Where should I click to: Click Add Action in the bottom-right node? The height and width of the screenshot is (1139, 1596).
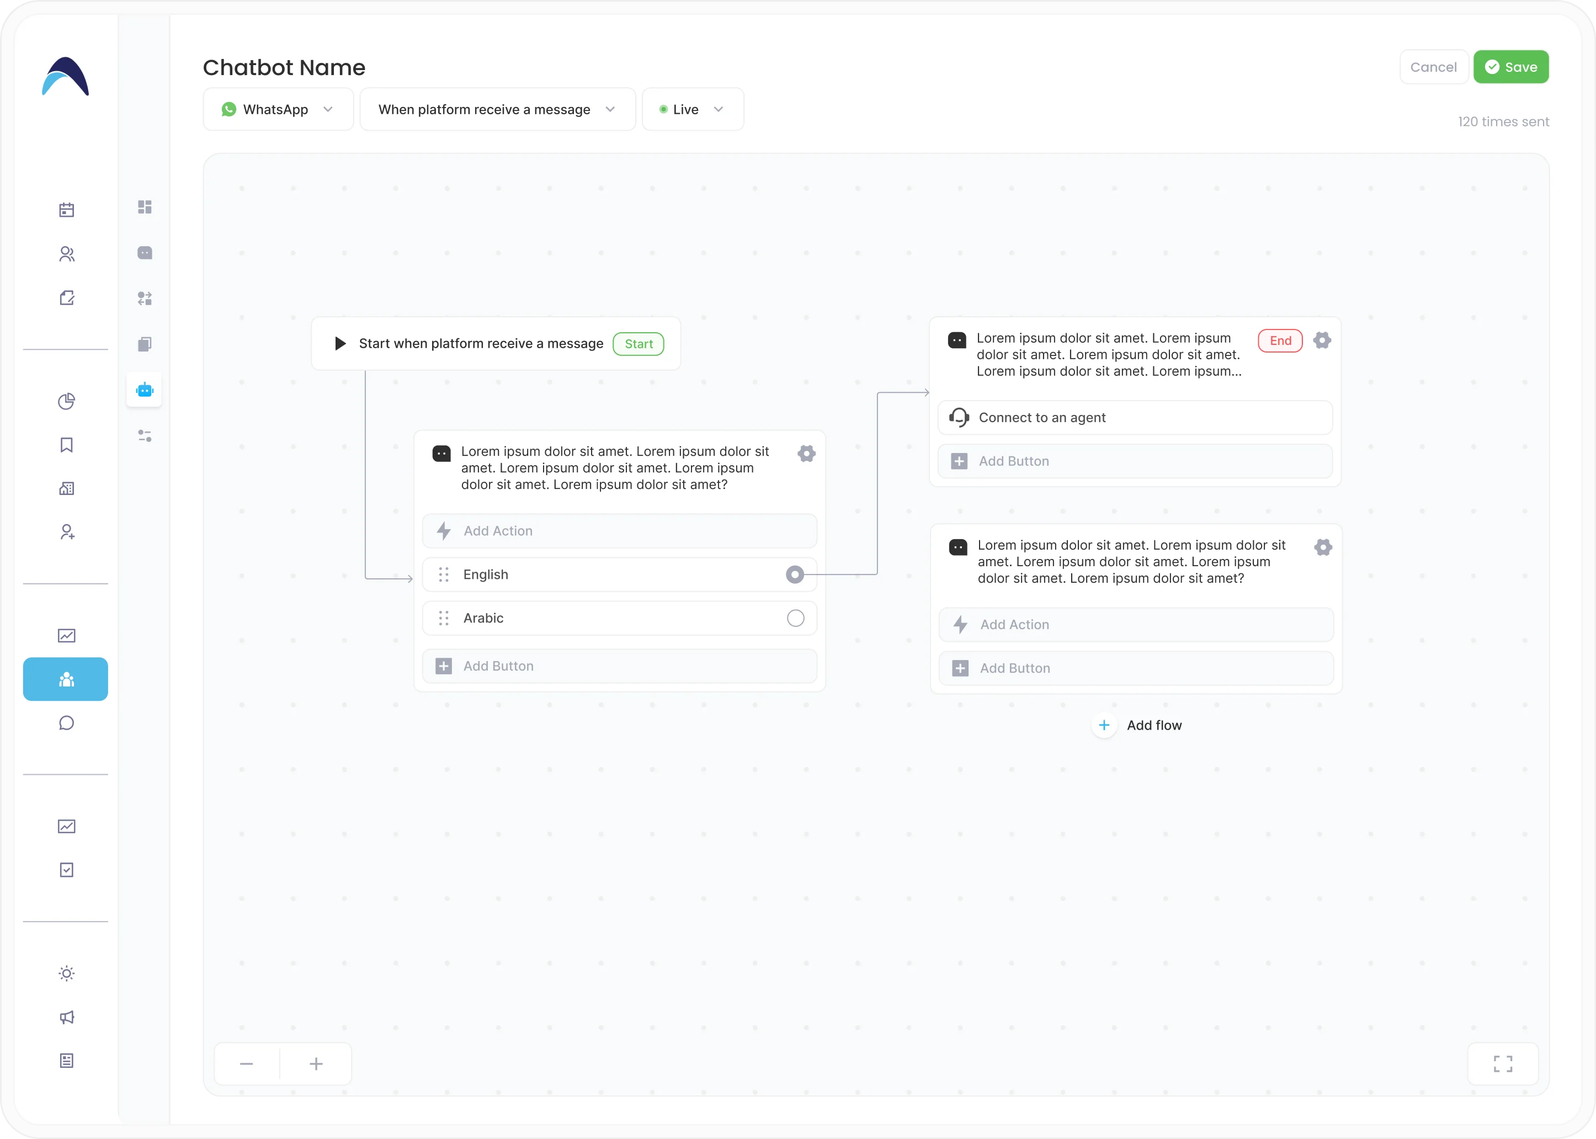pos(1136,624)
